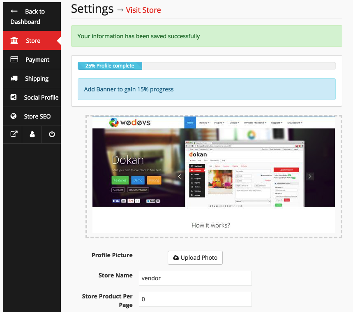
Task: Click the Store Name input field
Action: (x=195, y=278)
